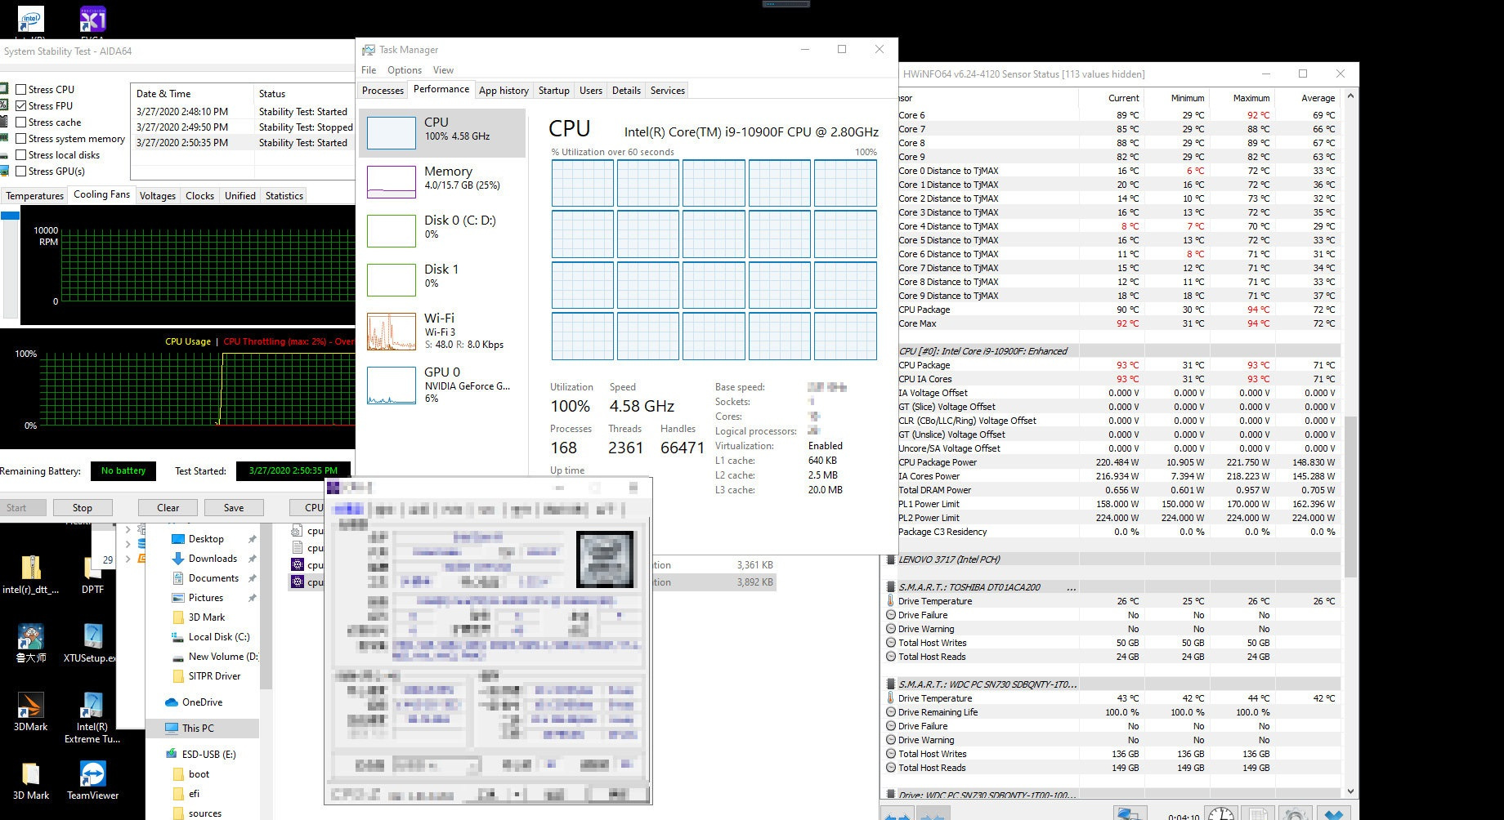This screenshot has width=1504, height=820.
Task: Click the AIDA64 Clear button
Action: click(168, 507)
